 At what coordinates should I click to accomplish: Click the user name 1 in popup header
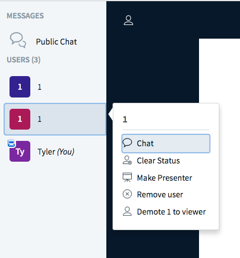(125, 119)
